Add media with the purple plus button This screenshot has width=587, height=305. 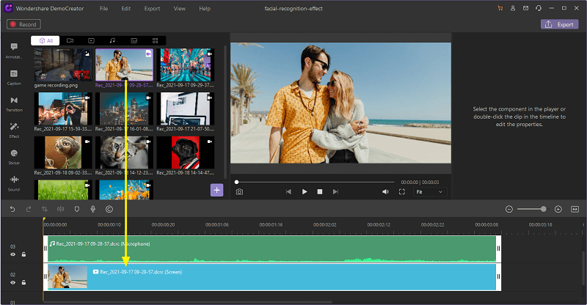click(216, 190)
